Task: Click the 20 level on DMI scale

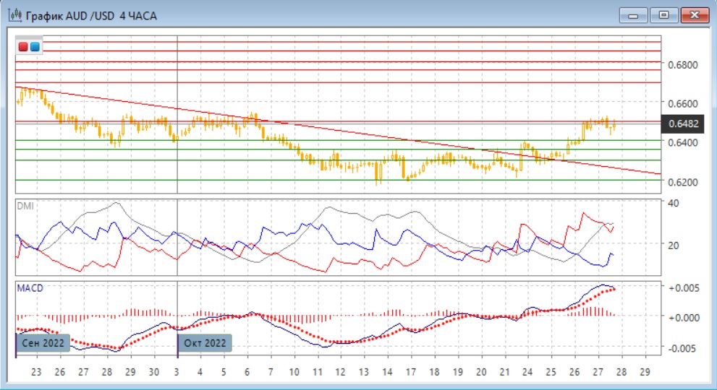Action: (x=674, y=246)
